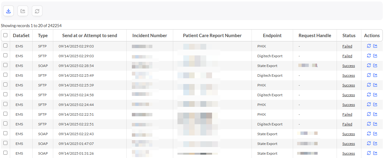Viewport: 384px width, 158px height.
Task: View Failed status of 02:22:51 PHIX row
Action: coord(347,114)
